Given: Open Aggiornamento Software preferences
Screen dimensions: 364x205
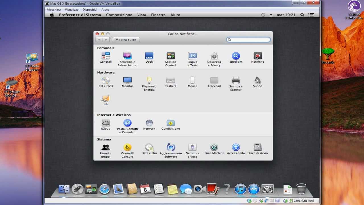Looking at the screenshot, I should pyautogui.click(x=171, y=151).
